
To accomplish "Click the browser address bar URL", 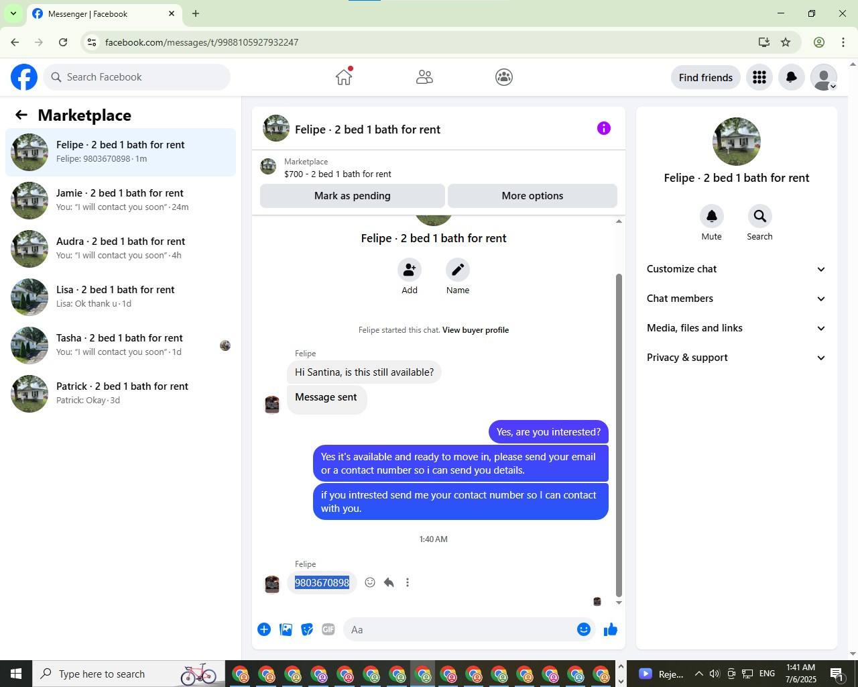I will 202,42.
